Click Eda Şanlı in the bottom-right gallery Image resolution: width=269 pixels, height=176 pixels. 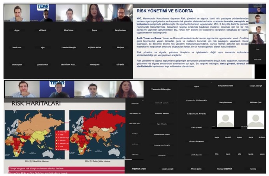pyautogui.click(x=197, y=128)
